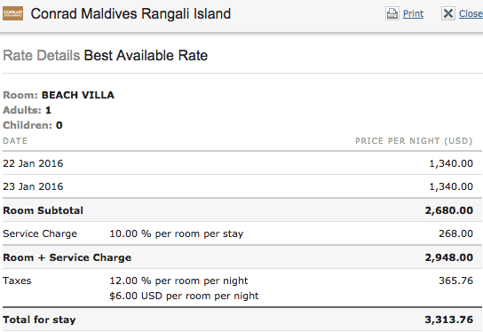Open the Print link

413,14
